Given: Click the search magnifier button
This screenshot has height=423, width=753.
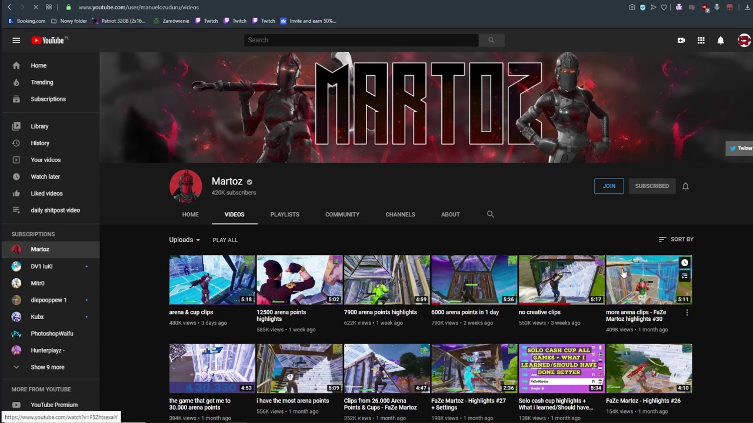Looking at the screenshot, I should (x=491, y=40).
